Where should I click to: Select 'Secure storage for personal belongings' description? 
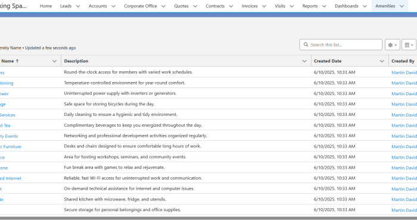(122, 210)
